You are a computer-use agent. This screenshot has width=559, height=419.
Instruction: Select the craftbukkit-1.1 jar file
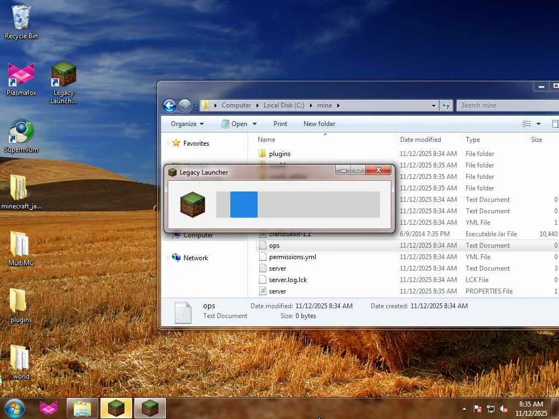[x=407, y=234]
